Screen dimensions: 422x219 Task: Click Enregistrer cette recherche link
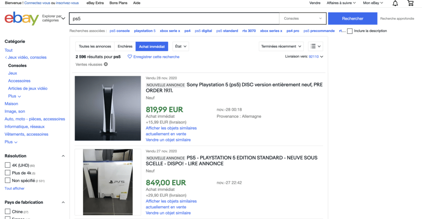[156, 57]
